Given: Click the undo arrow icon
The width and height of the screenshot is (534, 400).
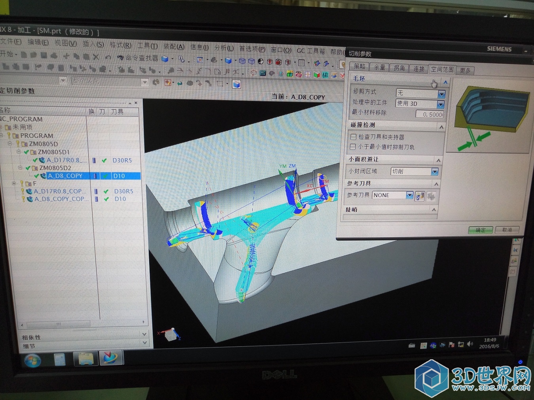Looking at the screenshot, I should click(x=108, y=57).
